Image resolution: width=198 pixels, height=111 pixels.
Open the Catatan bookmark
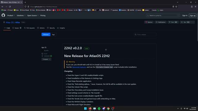click(x=146, y=10)
